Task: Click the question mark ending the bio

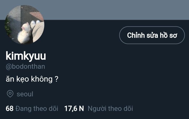Action: pos(56,79)
